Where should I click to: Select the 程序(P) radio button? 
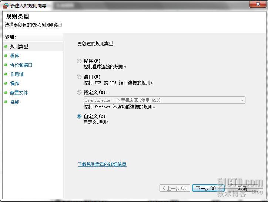[x=79, y=61]
